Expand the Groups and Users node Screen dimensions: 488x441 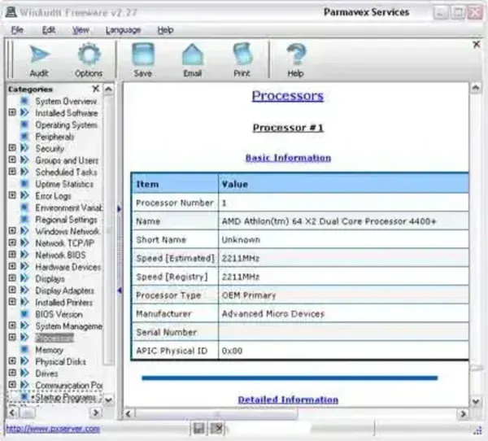[12, 159]
